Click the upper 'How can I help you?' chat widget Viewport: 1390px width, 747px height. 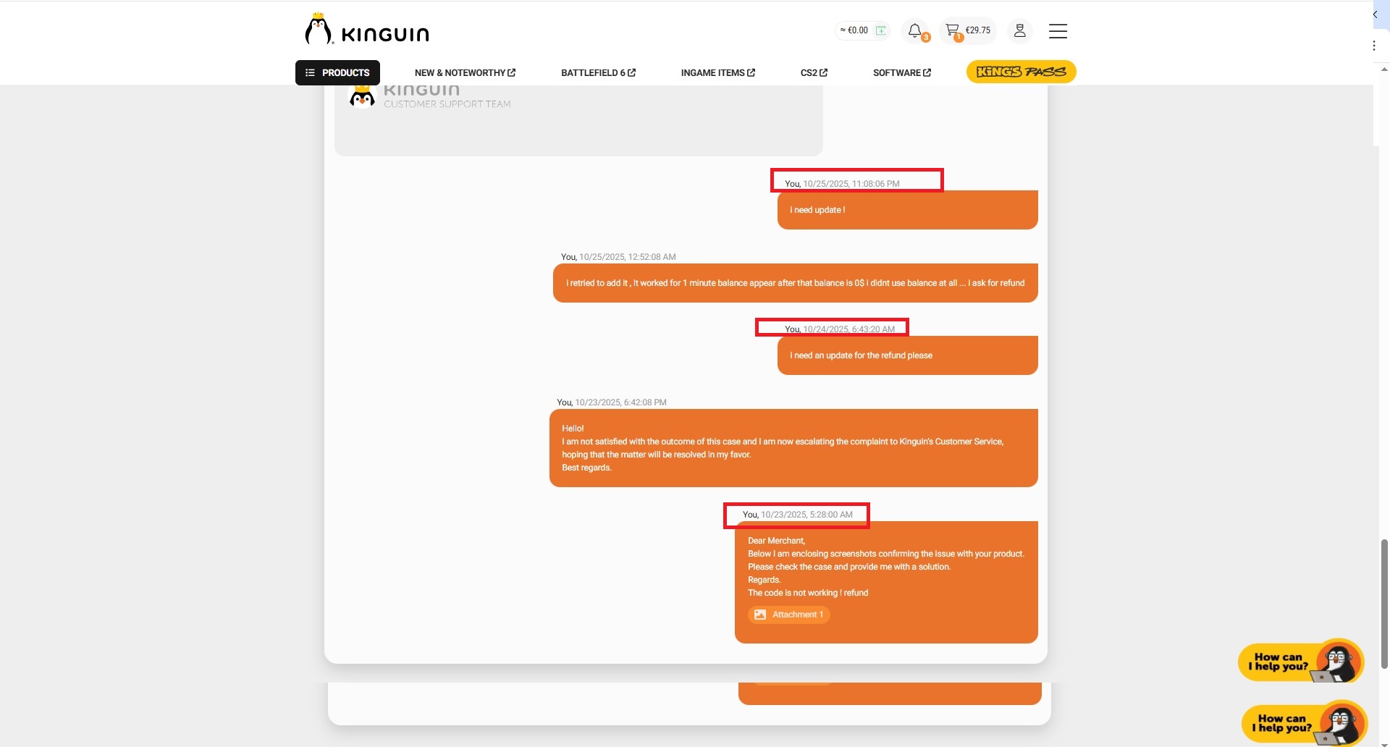[1300, 662]
